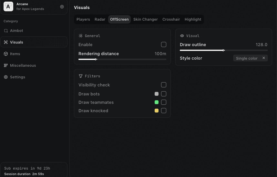Click the eye icon in Visual panel

182,36
